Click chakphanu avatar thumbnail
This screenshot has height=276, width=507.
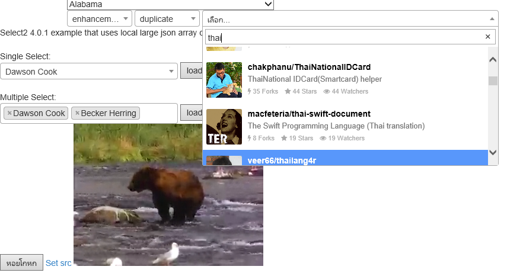pos(224,80)
